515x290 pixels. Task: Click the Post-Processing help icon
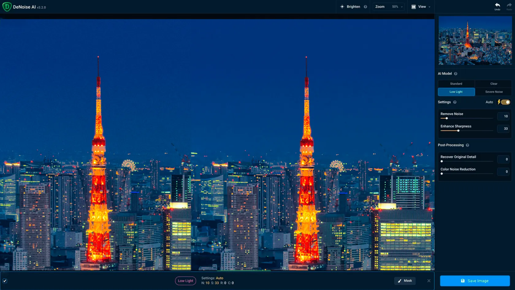tap(467, 145)
